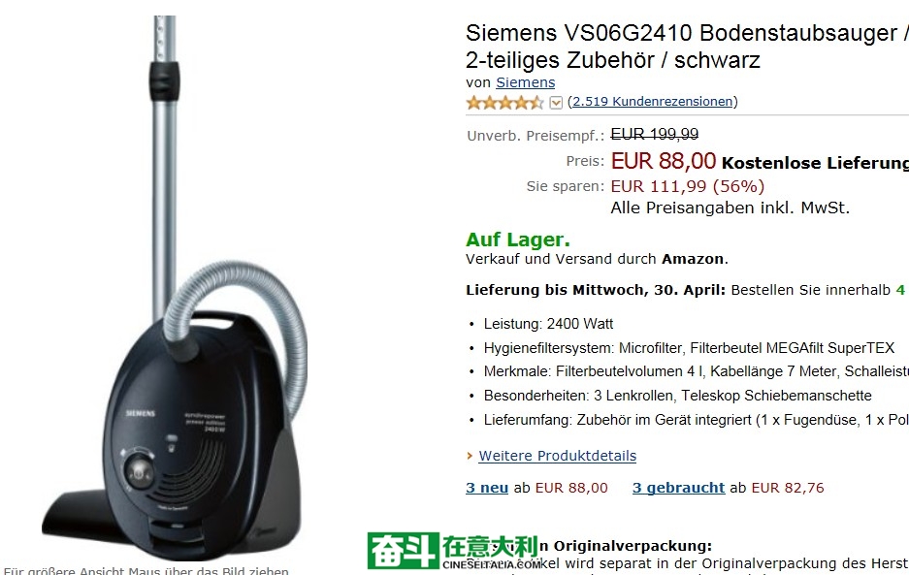Open the 2.519 Kundenrezensionen reviews link
This screenshot has width=909, height=575.
tap(653, 102)
